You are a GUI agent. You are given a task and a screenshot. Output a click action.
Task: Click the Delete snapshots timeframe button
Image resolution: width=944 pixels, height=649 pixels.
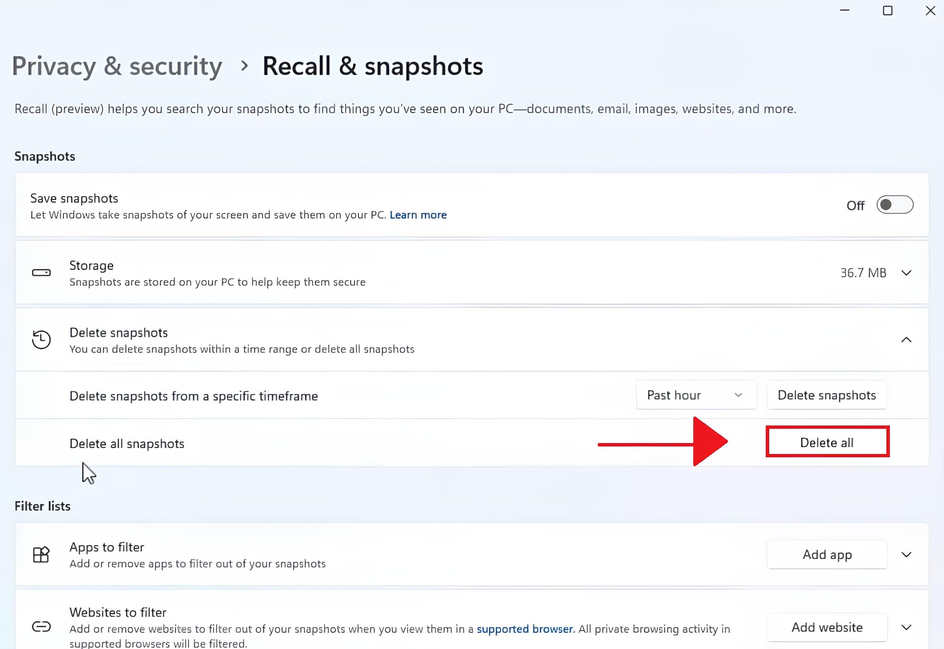point(826,395)
